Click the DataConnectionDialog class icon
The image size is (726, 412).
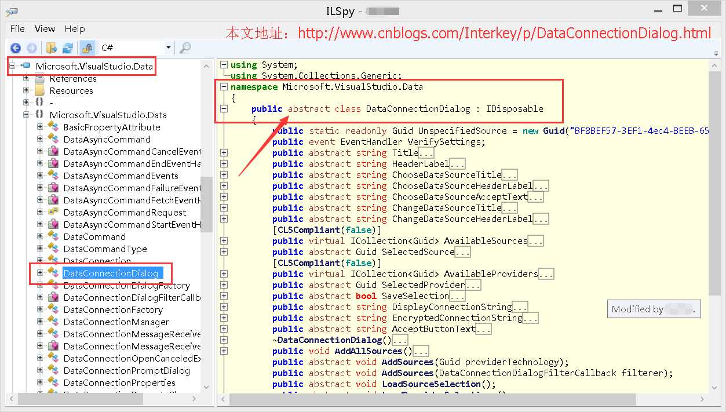53,273
